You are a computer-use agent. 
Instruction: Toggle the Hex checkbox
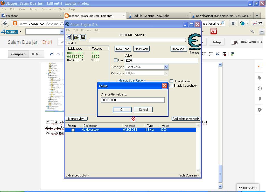[x=116, y=60]
